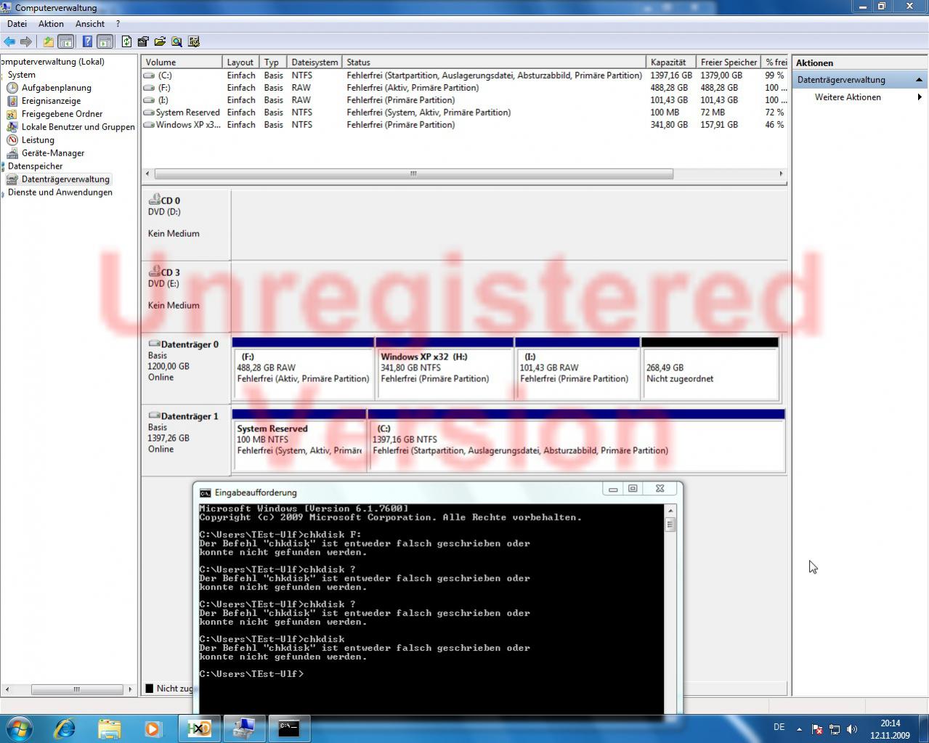Image resolution: width=929 pixels, height=743 pixels.
Task: Open the Ansicht menu
Action: coord(90,24)
